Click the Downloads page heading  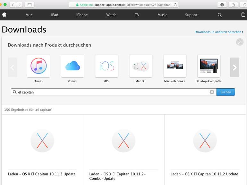24,29
